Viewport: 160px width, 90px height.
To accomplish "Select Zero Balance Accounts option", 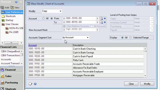I will 64,26.
